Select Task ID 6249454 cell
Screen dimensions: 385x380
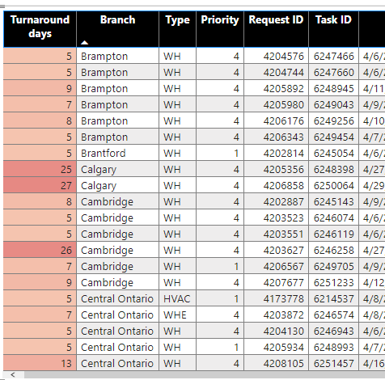click(334, 137)
